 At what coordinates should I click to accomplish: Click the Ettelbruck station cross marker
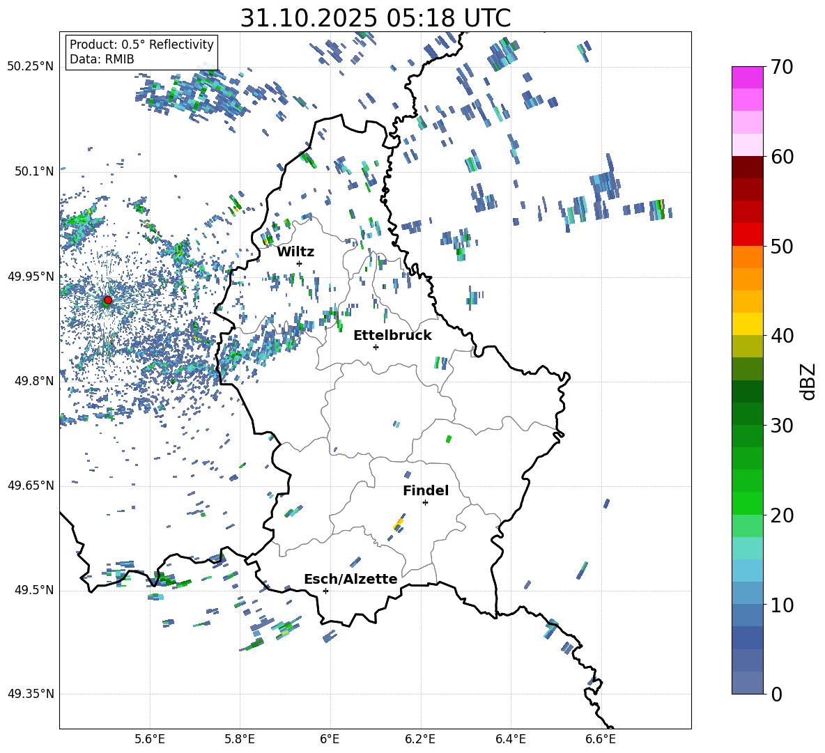tap(376, 347)
